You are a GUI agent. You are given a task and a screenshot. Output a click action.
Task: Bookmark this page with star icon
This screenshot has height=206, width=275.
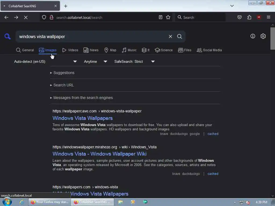pos(168,17)
